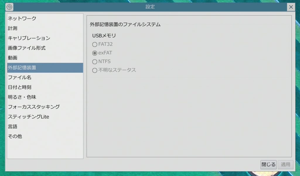Select 外部記憶装置 in the sidebar
Screen dimensions: 300x176
(x=22, y=68)
